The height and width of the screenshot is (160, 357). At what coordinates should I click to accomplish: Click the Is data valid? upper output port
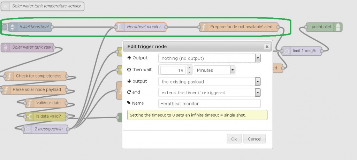coord(67,115)
